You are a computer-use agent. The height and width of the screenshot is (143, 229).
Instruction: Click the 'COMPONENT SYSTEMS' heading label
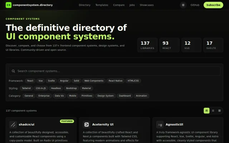[23, 19]
